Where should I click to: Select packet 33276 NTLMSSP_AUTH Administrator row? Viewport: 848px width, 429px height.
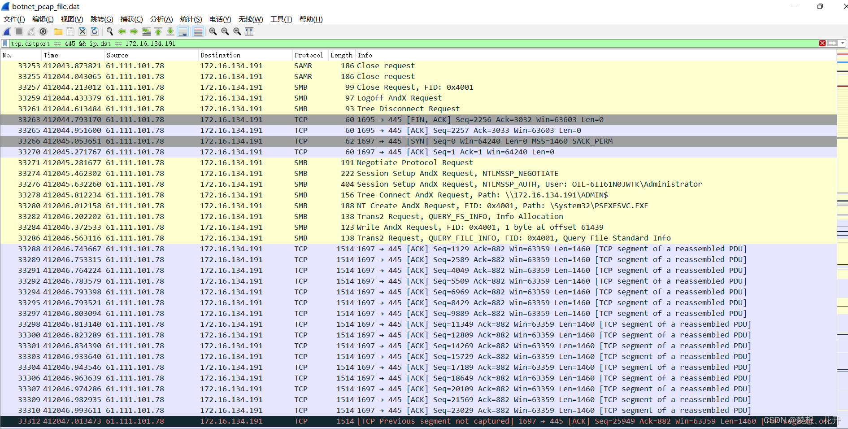click(x=418, y=184)
